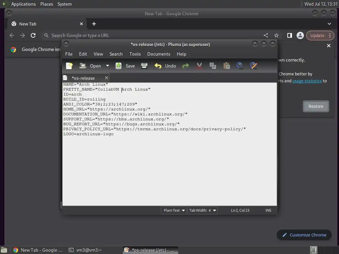The width and height of the screenshot is (339, 254).
Task: Open the File menu in Pluma
Action: tap(69, 54)
